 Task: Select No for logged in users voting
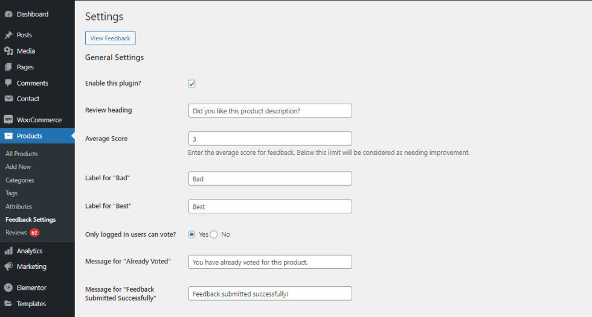pyautogui.click(x=214, y=234)
